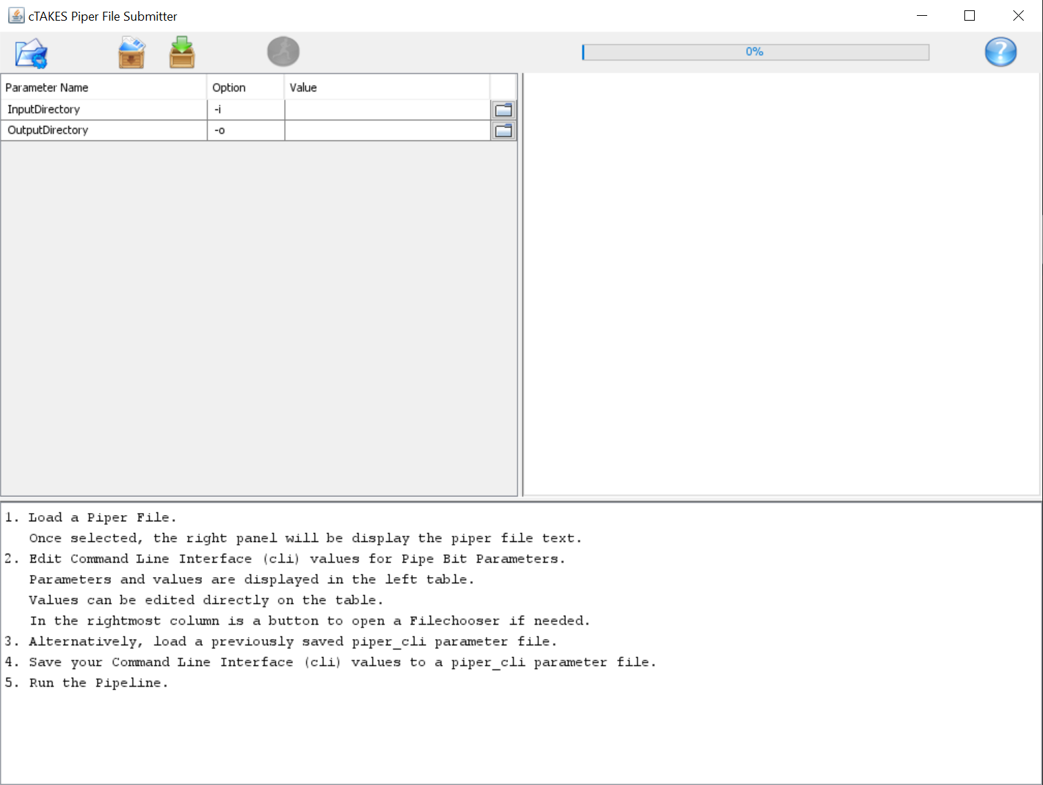The image size is (1043, 785).
Task: Click the 0% progress bar
Action: click(755, 52)
